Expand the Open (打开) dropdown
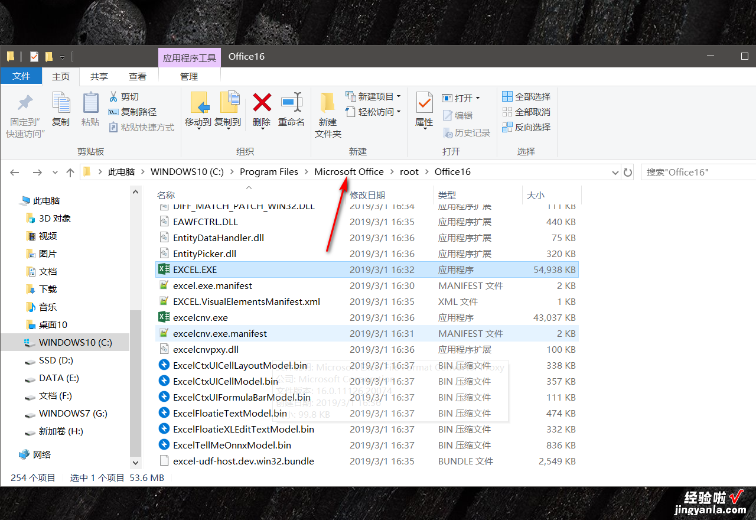 (478, 98)
